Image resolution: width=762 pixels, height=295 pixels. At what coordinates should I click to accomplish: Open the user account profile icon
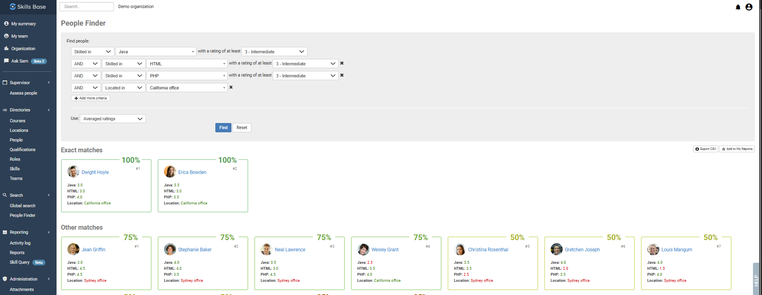pos(749,7)
